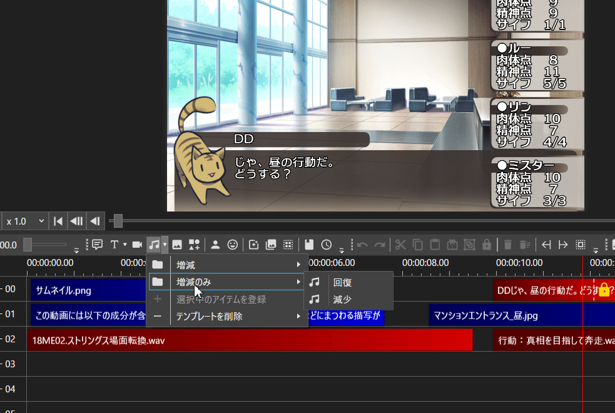Select the マンションエントランス_昼.jpg clip
The height and width of the screenshot is (413, 615).
click(522, 315)
